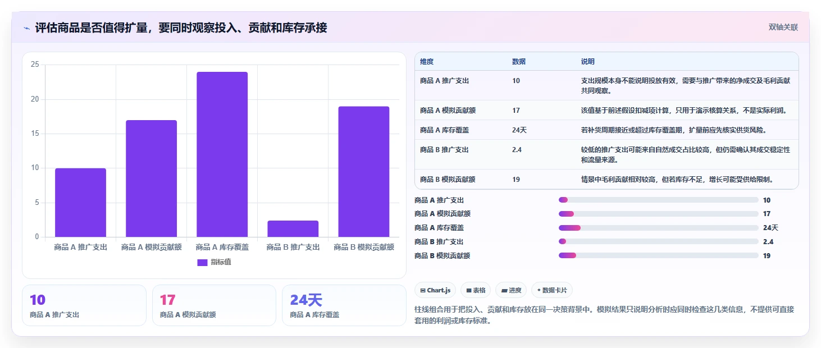Click the 商品 A 推广支出 progress bar
Image resolution: width=821 pixels, height=348 pixels.
[x=659, y=200]
